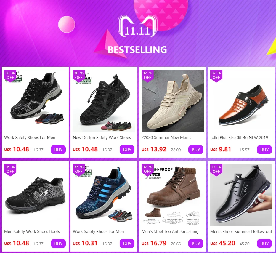Open the black-gray Work Safety Shoes image
The height and width of the screenshot is (253, 276).
(x=35, y=101)
